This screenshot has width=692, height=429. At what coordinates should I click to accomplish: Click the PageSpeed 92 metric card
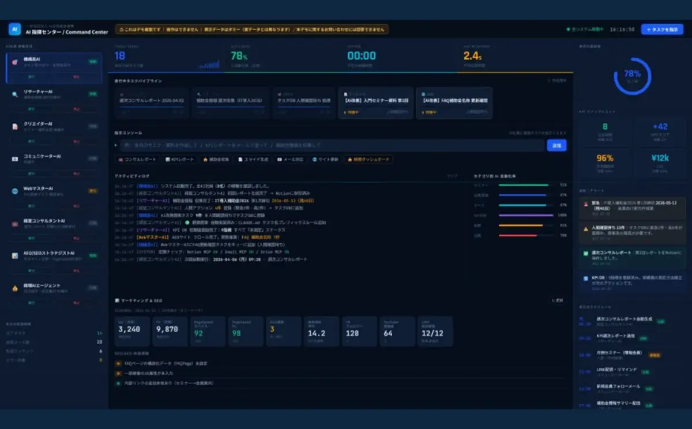pos(209,331)
